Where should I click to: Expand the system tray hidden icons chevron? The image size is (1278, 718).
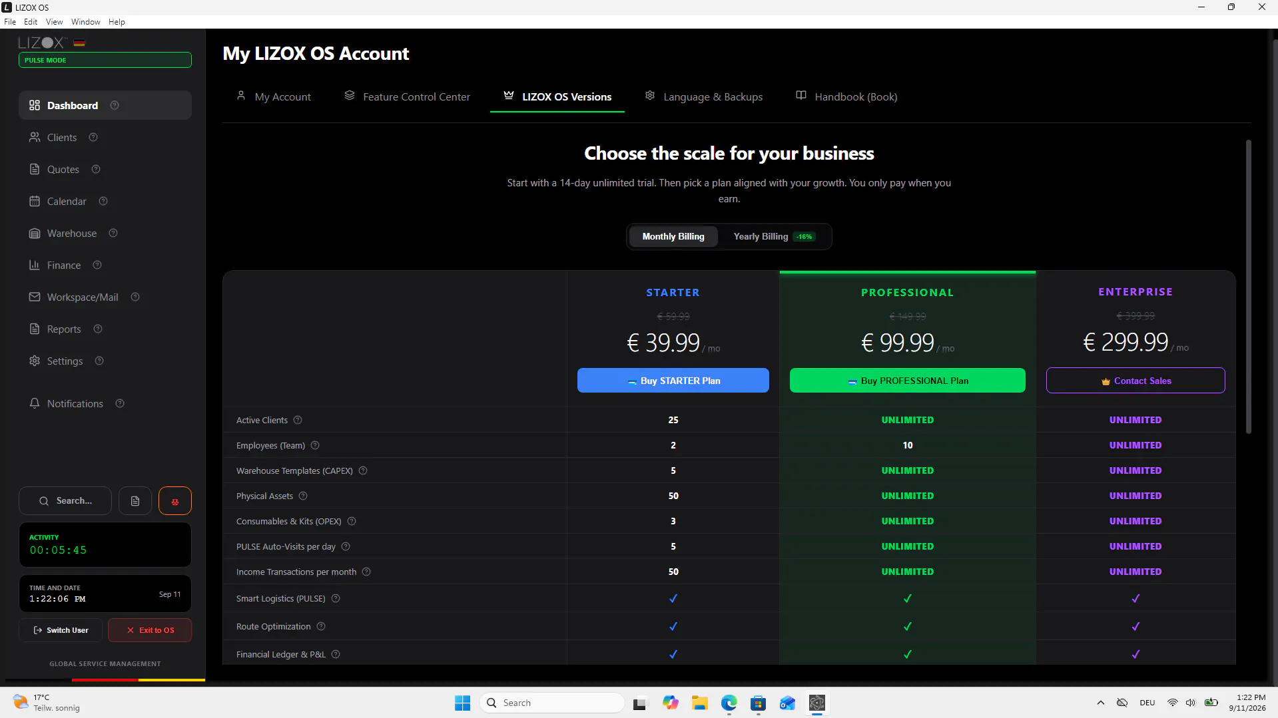click(x=1101, y=703)
